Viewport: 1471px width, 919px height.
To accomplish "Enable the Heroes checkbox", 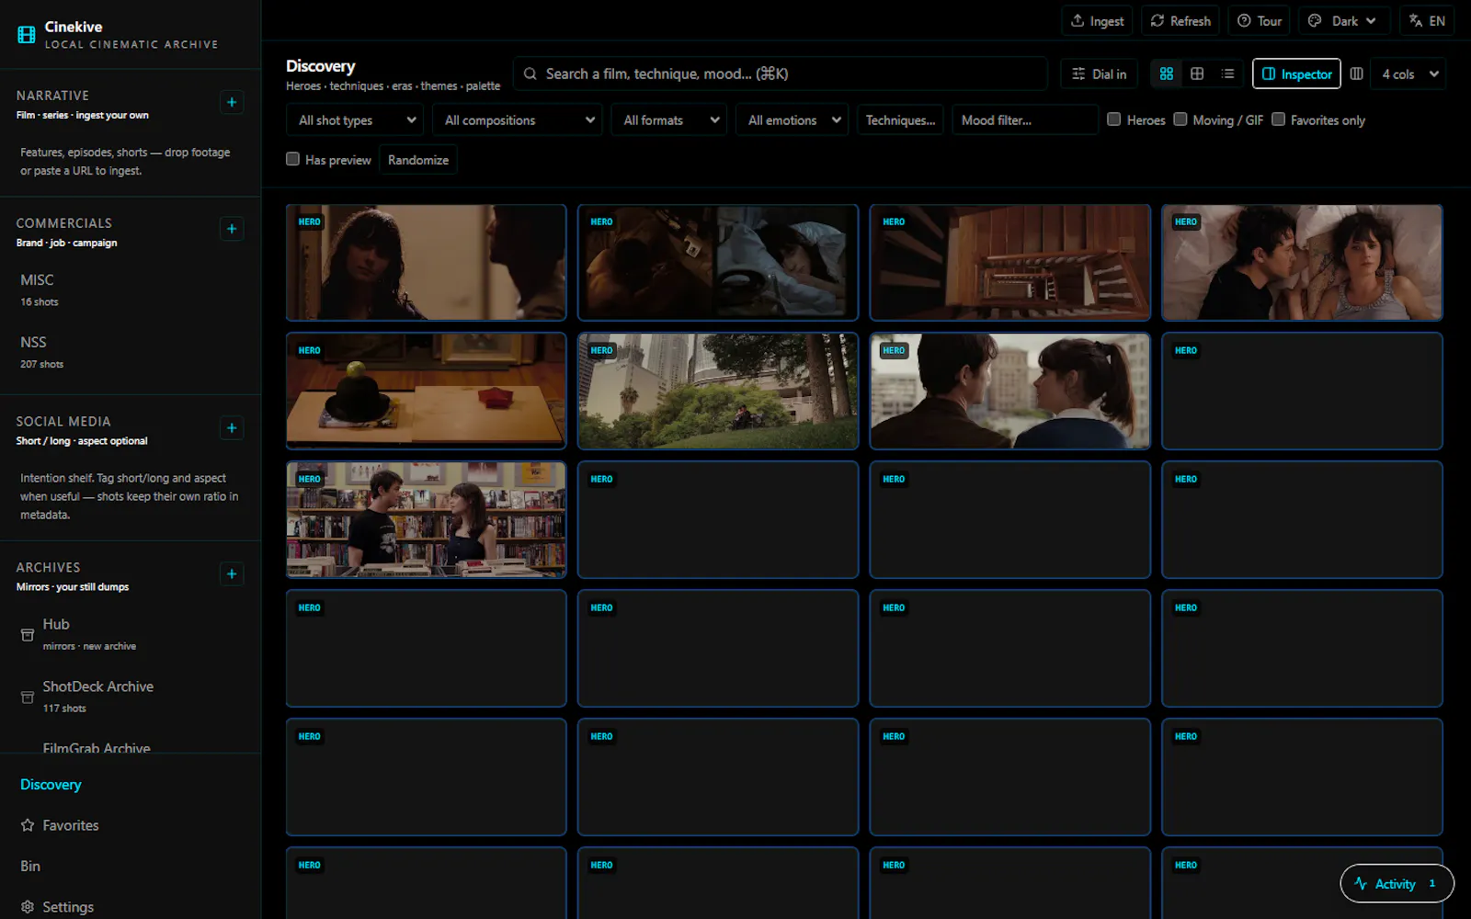I will (1113, 119).
